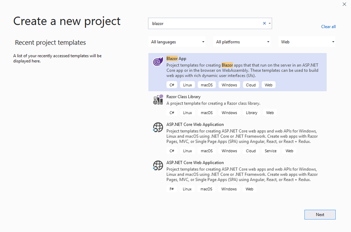The width and height of the screenshot is (351, 232).
Task: Click the Web tag under Razor Class Library
Action: coord(270,113)
